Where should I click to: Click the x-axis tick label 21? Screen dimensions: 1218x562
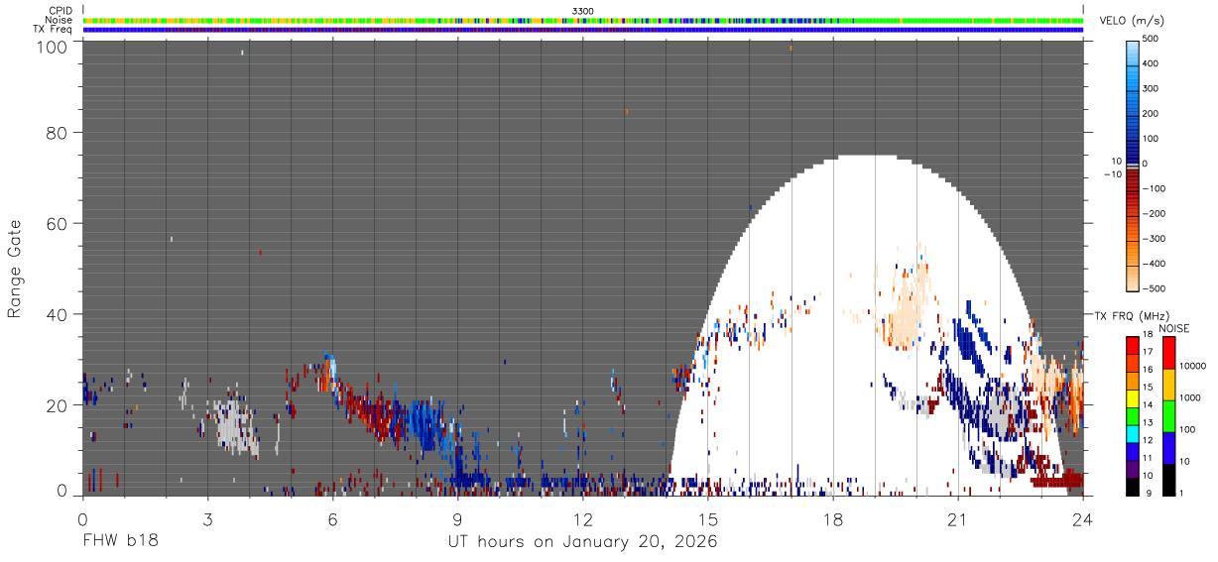(x=958, y=519)
